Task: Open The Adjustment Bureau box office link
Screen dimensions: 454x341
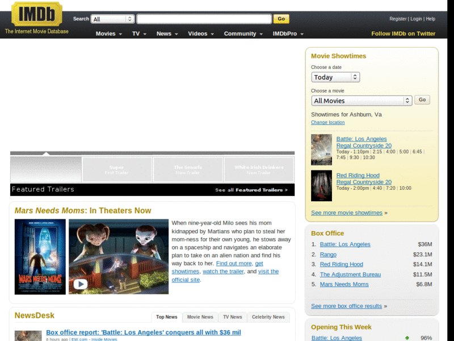Action: [x=350, y=275]
